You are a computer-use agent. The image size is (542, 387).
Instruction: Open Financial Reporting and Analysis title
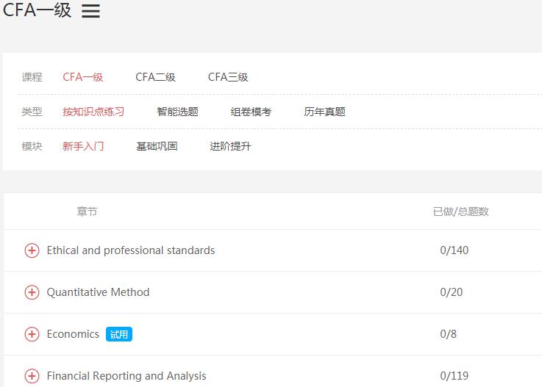pos(126,376)
